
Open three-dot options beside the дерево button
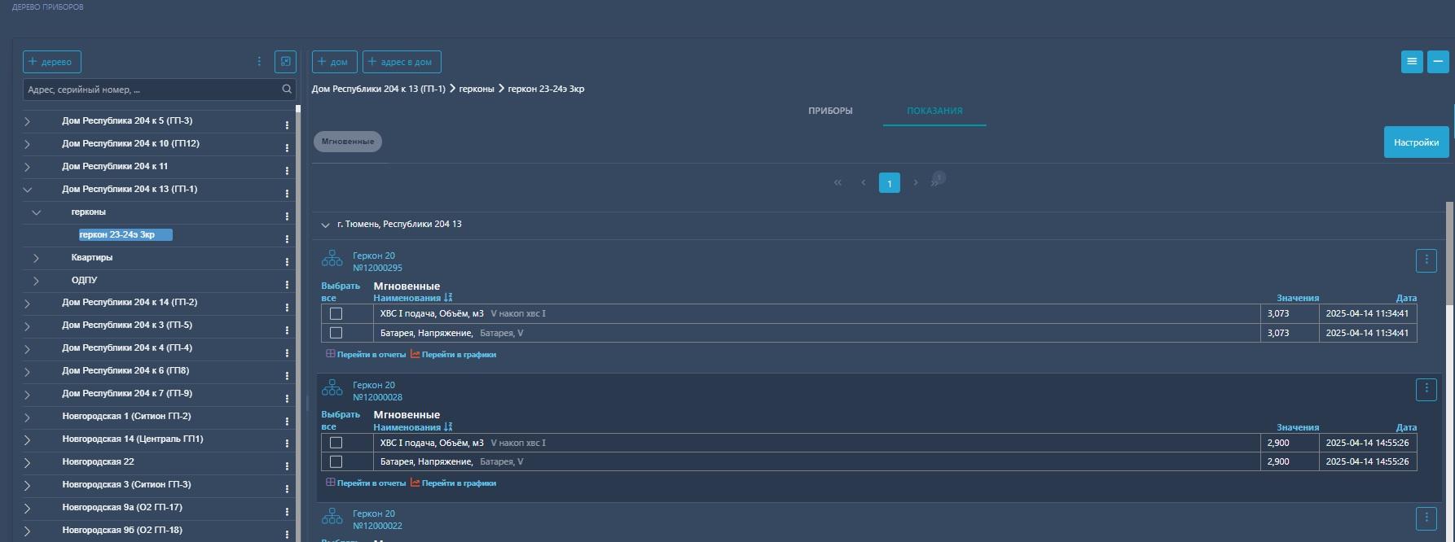(x=259, y=62)
